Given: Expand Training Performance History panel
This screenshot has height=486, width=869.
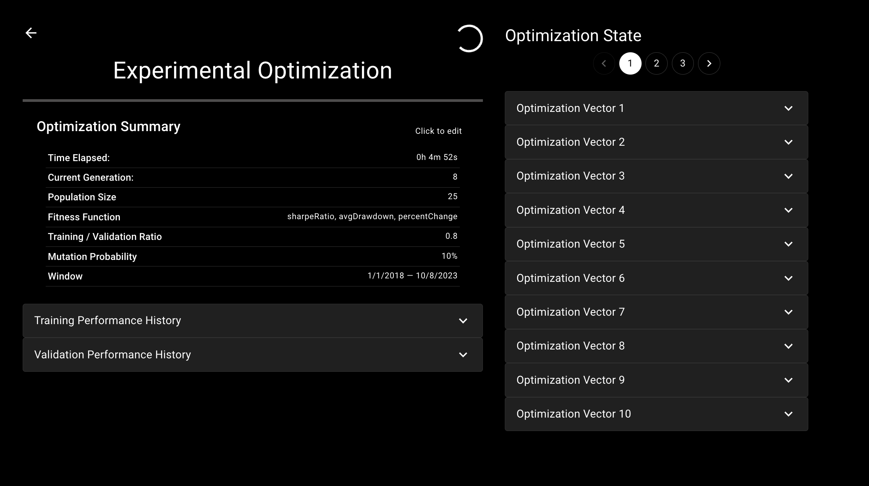Looking at the screenshot, I should click(x=252, y=321).
